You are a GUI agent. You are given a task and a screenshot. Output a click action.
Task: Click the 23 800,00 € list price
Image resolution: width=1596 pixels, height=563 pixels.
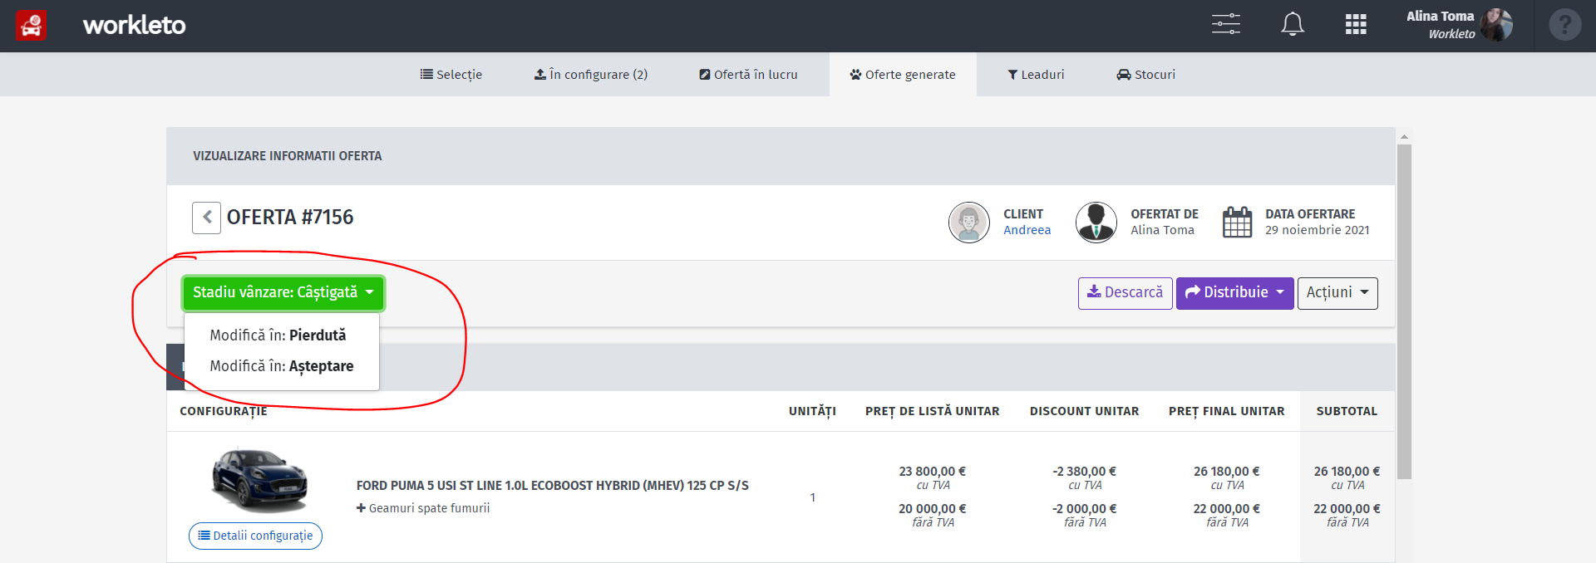click(x=933, y=472)
